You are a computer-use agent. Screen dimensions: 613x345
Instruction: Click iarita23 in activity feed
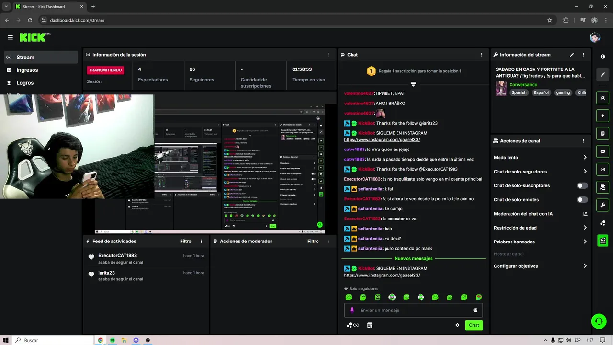pyautogui.click(x=106, y=273)
